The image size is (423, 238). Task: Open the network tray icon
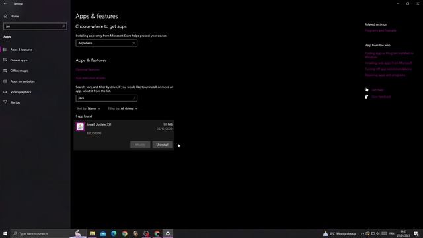[x=373, y=233]
